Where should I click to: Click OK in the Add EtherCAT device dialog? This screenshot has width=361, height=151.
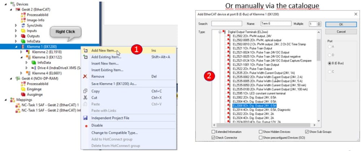[341, 24]
